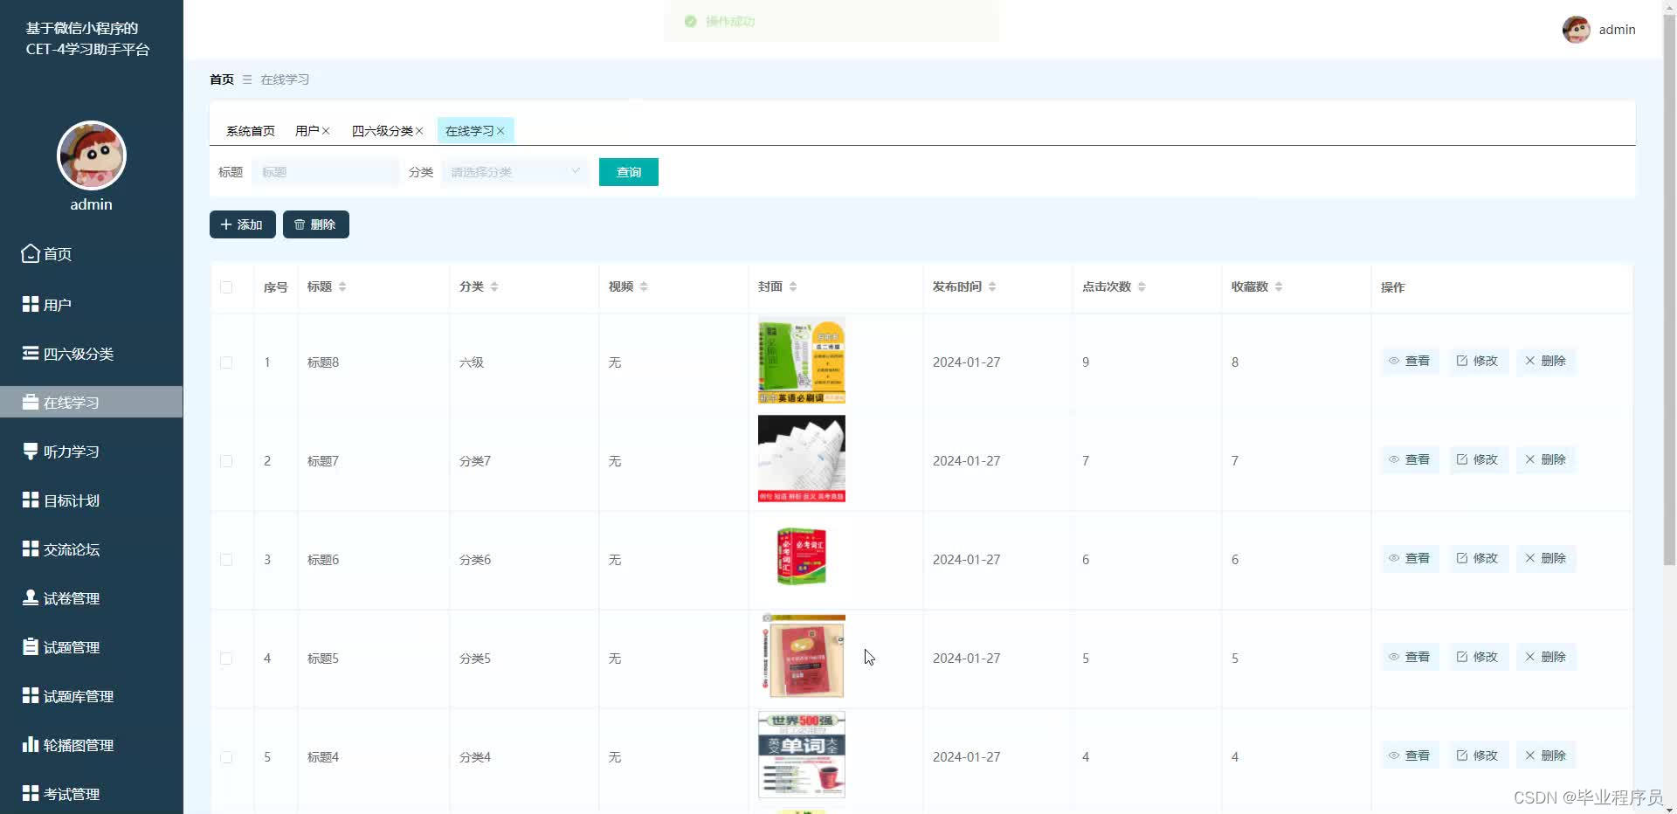This screenshot has width=1677, height=814.
Task: Sort by the 视频 column
Action: pos(644,287)
